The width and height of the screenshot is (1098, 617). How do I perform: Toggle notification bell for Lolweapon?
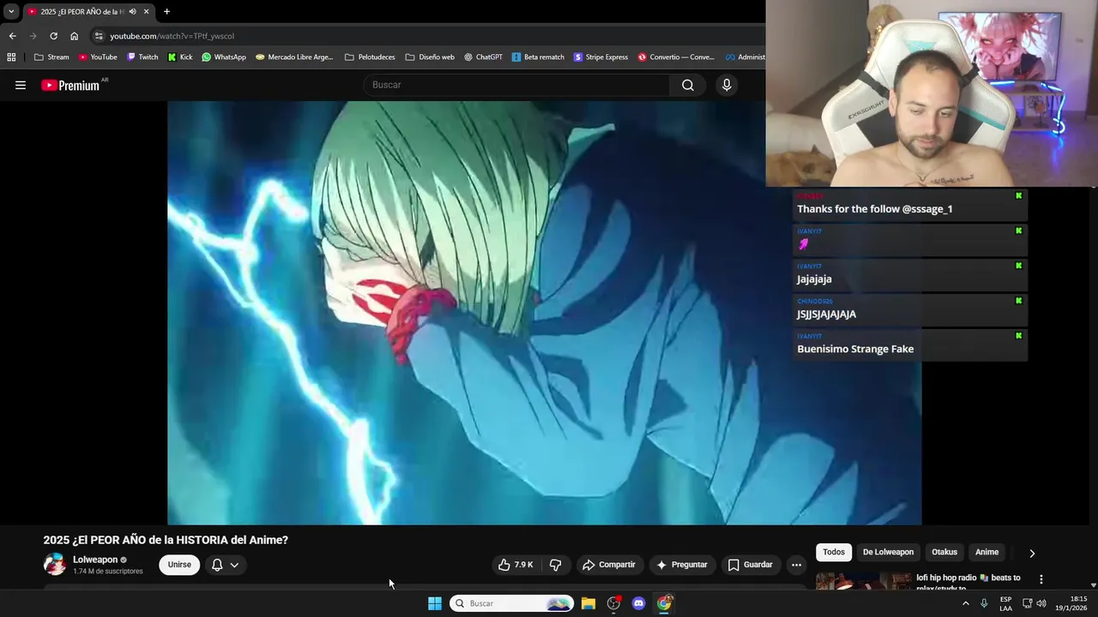(217, 565)
